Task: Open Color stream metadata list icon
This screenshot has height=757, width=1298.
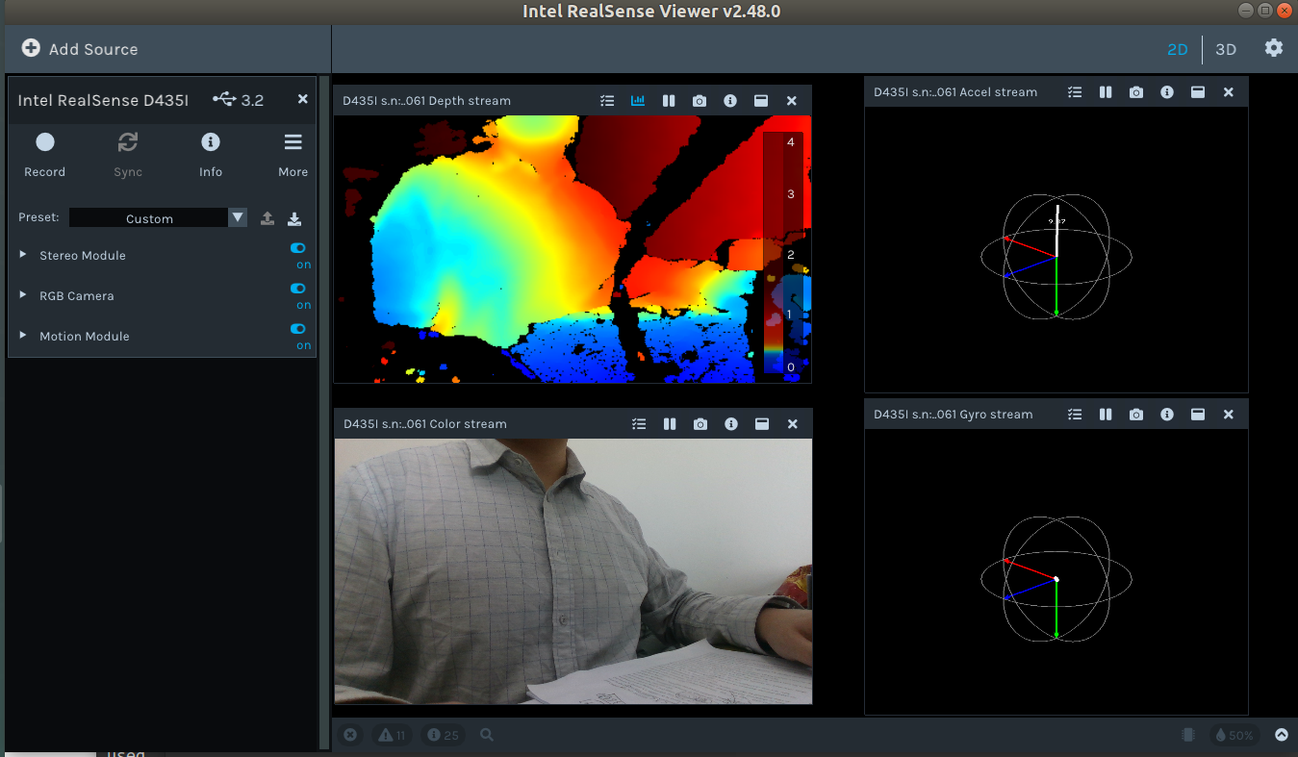Action: point(639,423)
